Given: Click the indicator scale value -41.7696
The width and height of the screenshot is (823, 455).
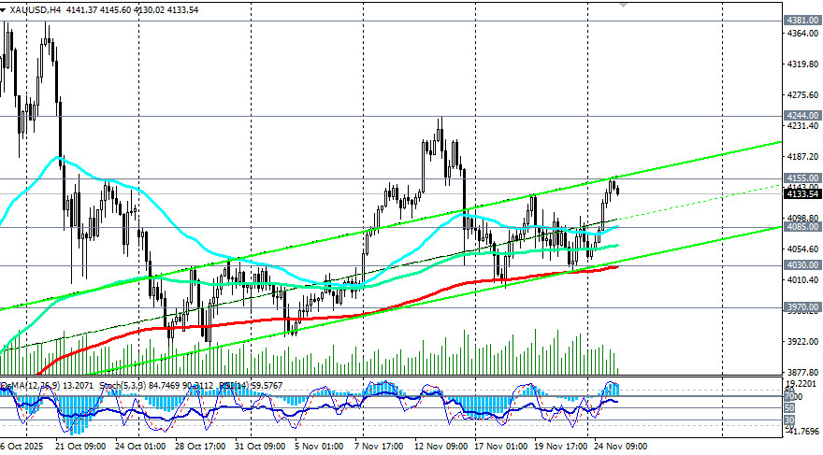Looking at the screenshot, I should click(x=803, y=432).
